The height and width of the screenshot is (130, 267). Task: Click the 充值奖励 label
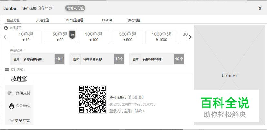point(17,51)
